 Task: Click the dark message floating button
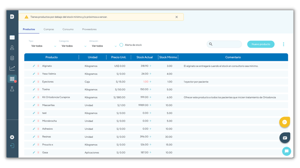pyautogui.click(x=285, y=138)
